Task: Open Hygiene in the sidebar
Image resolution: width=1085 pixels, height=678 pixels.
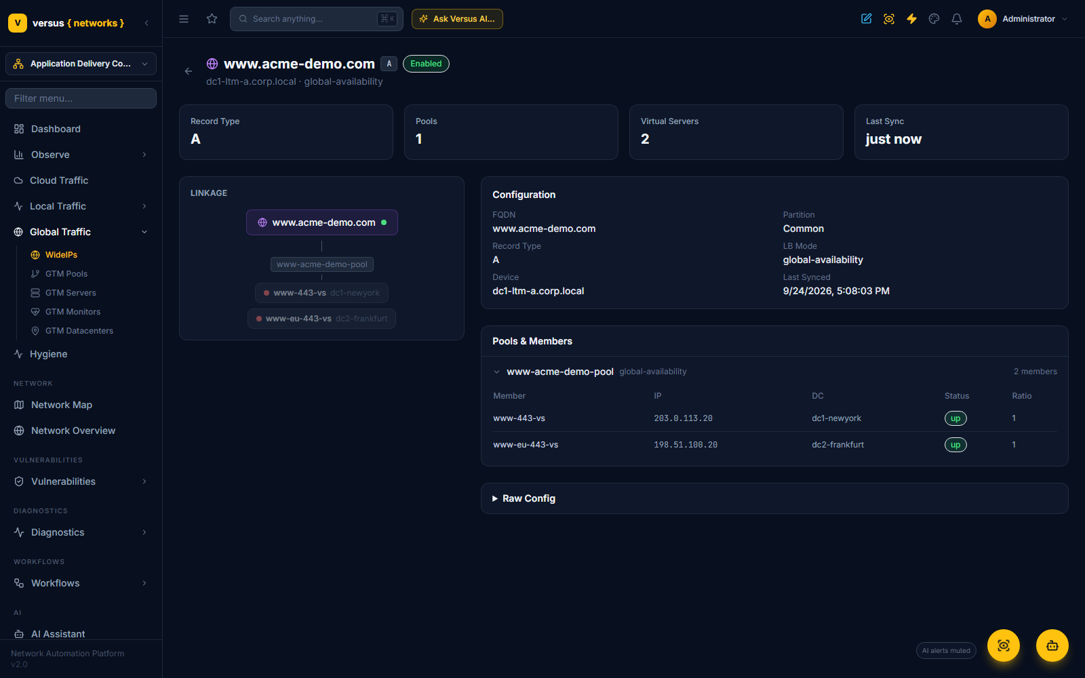Action: tap(81, 354)
